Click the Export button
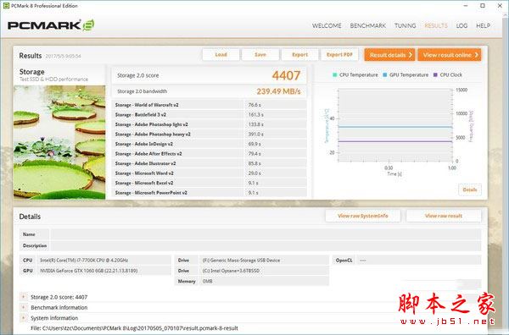The height and width of the screenshot is (335, 509). point(299,55)
